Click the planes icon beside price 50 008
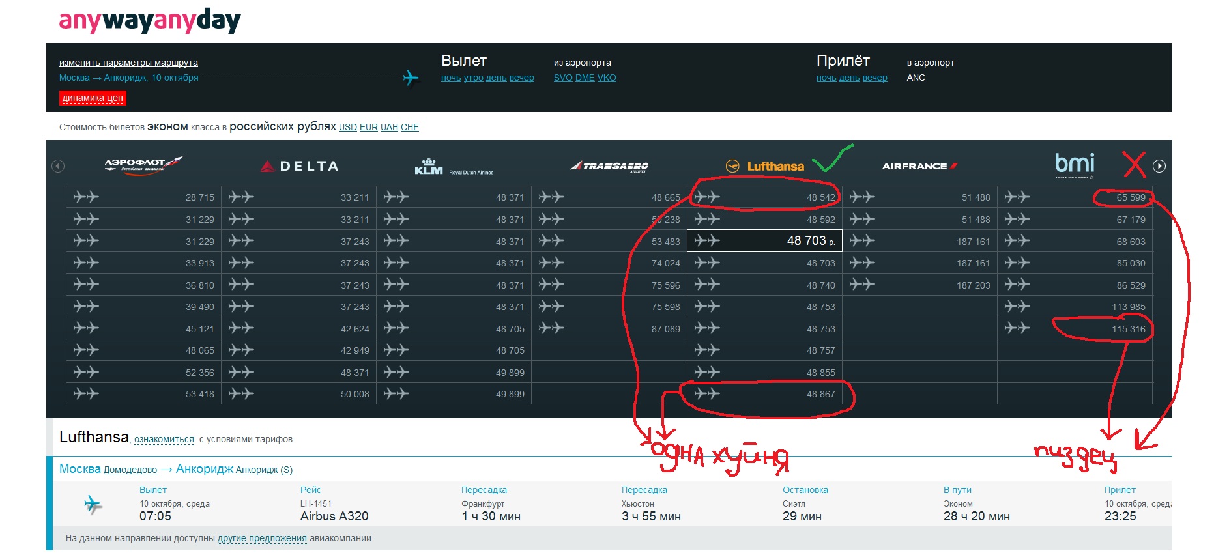This screenshot has width=1214, height=553. (x=241, y=393)
